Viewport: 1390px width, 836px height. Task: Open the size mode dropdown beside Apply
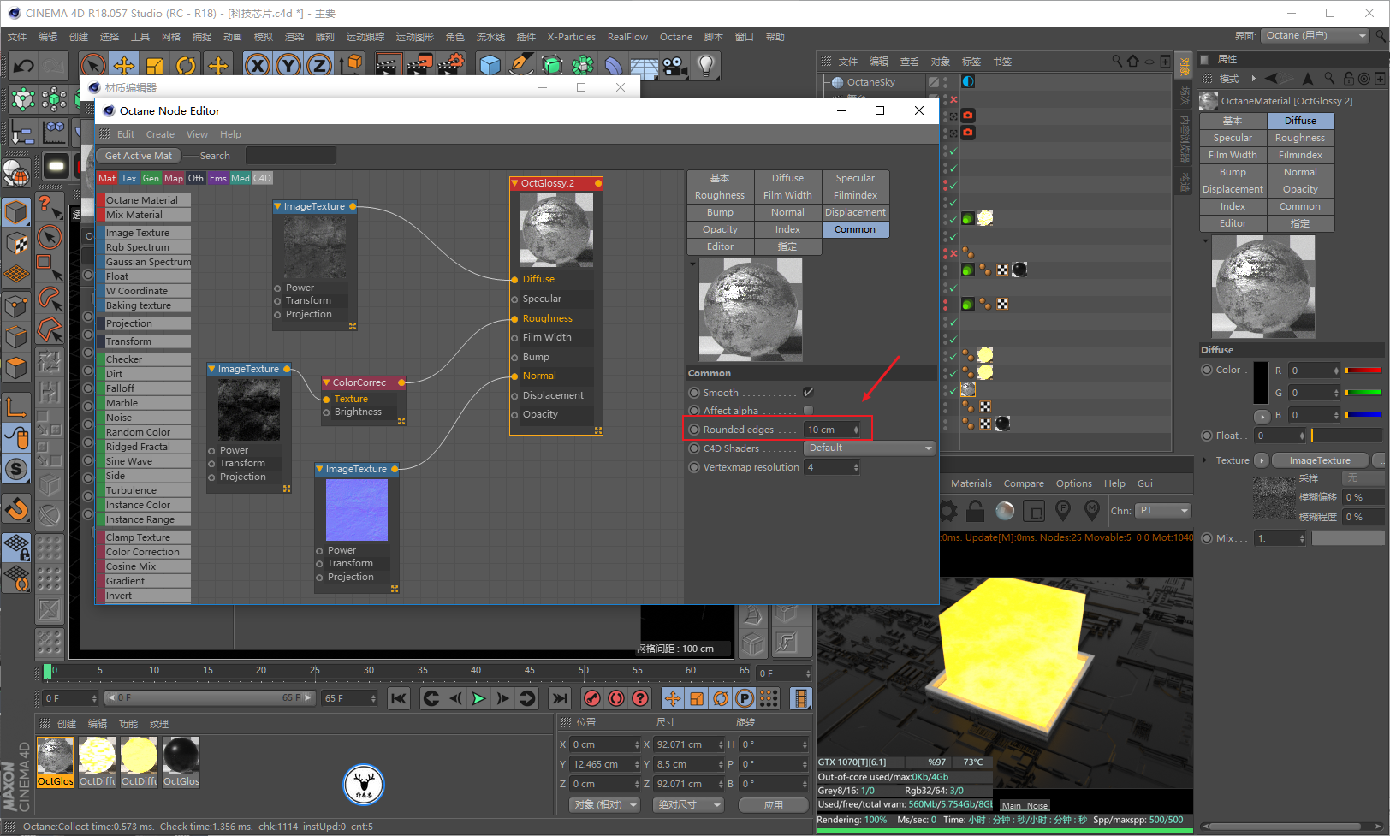688,805
